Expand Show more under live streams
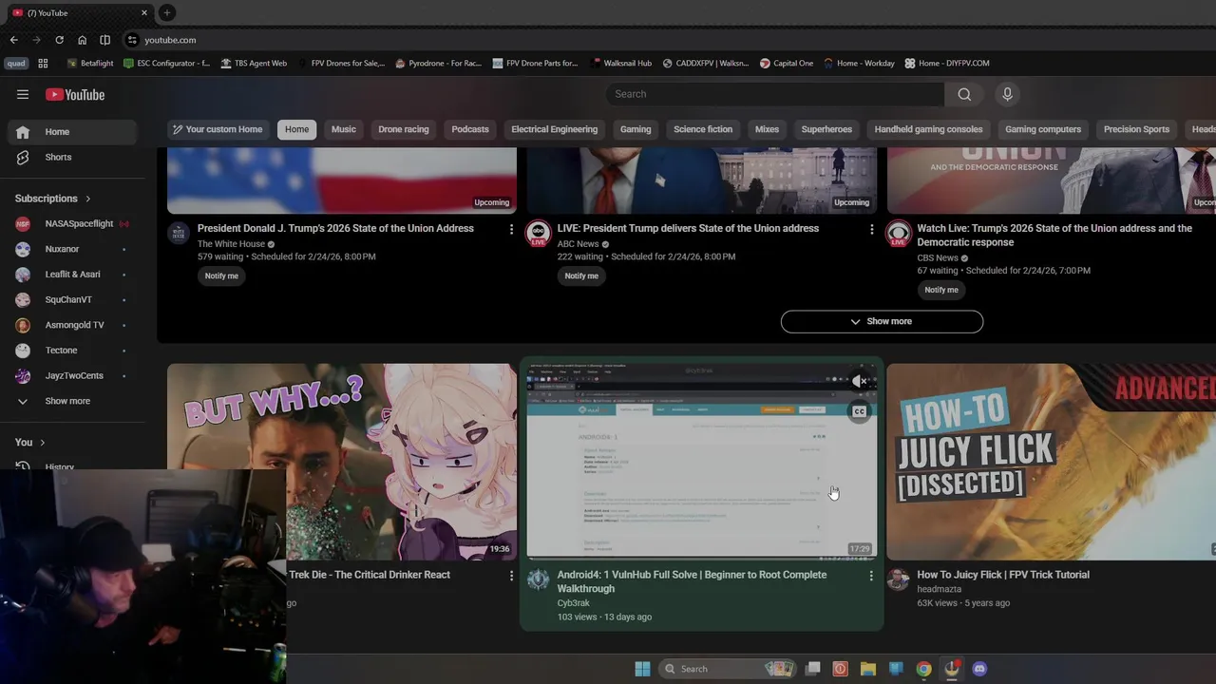This screenshot has height=684, width=1216. click(x=882, y=321)
